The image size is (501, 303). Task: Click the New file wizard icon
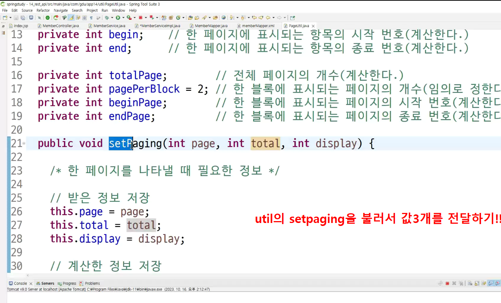coord(5,17)
